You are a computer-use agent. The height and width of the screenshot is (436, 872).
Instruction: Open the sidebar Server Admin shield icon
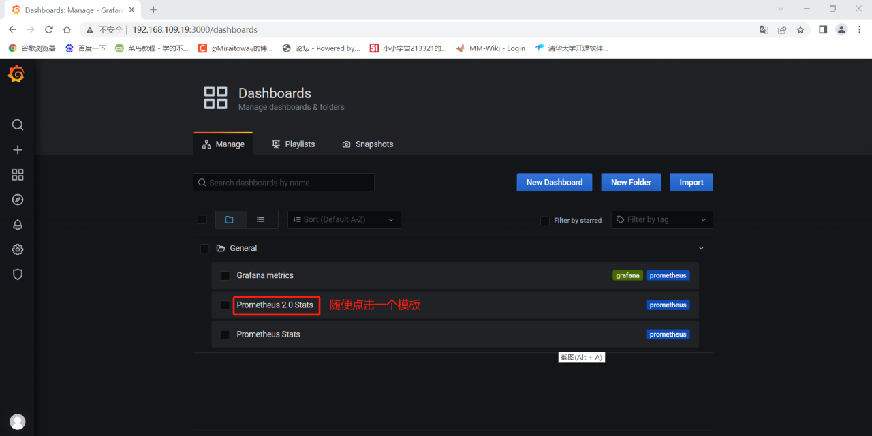click(x=18, y=275)
